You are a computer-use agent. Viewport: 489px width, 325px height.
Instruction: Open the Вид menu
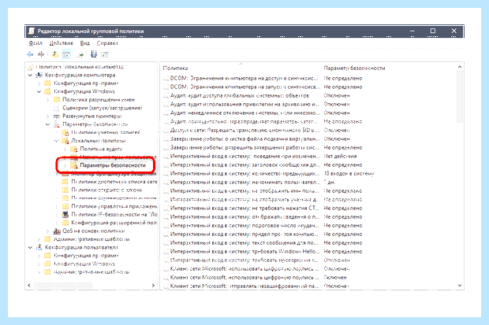85,43
